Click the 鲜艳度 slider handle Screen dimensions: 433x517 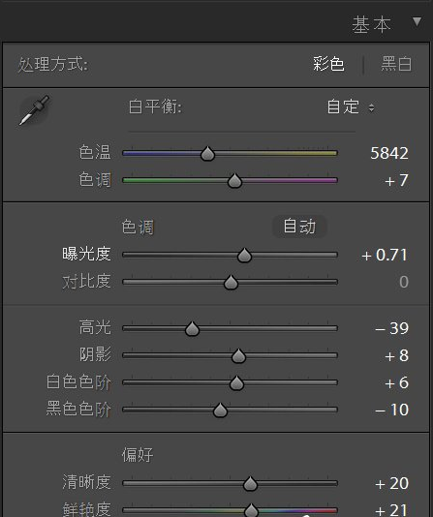252,510
